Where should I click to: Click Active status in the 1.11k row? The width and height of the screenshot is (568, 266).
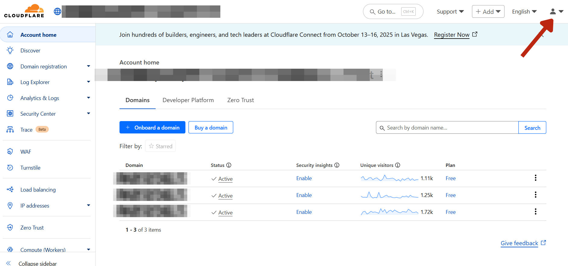point(225,179)
